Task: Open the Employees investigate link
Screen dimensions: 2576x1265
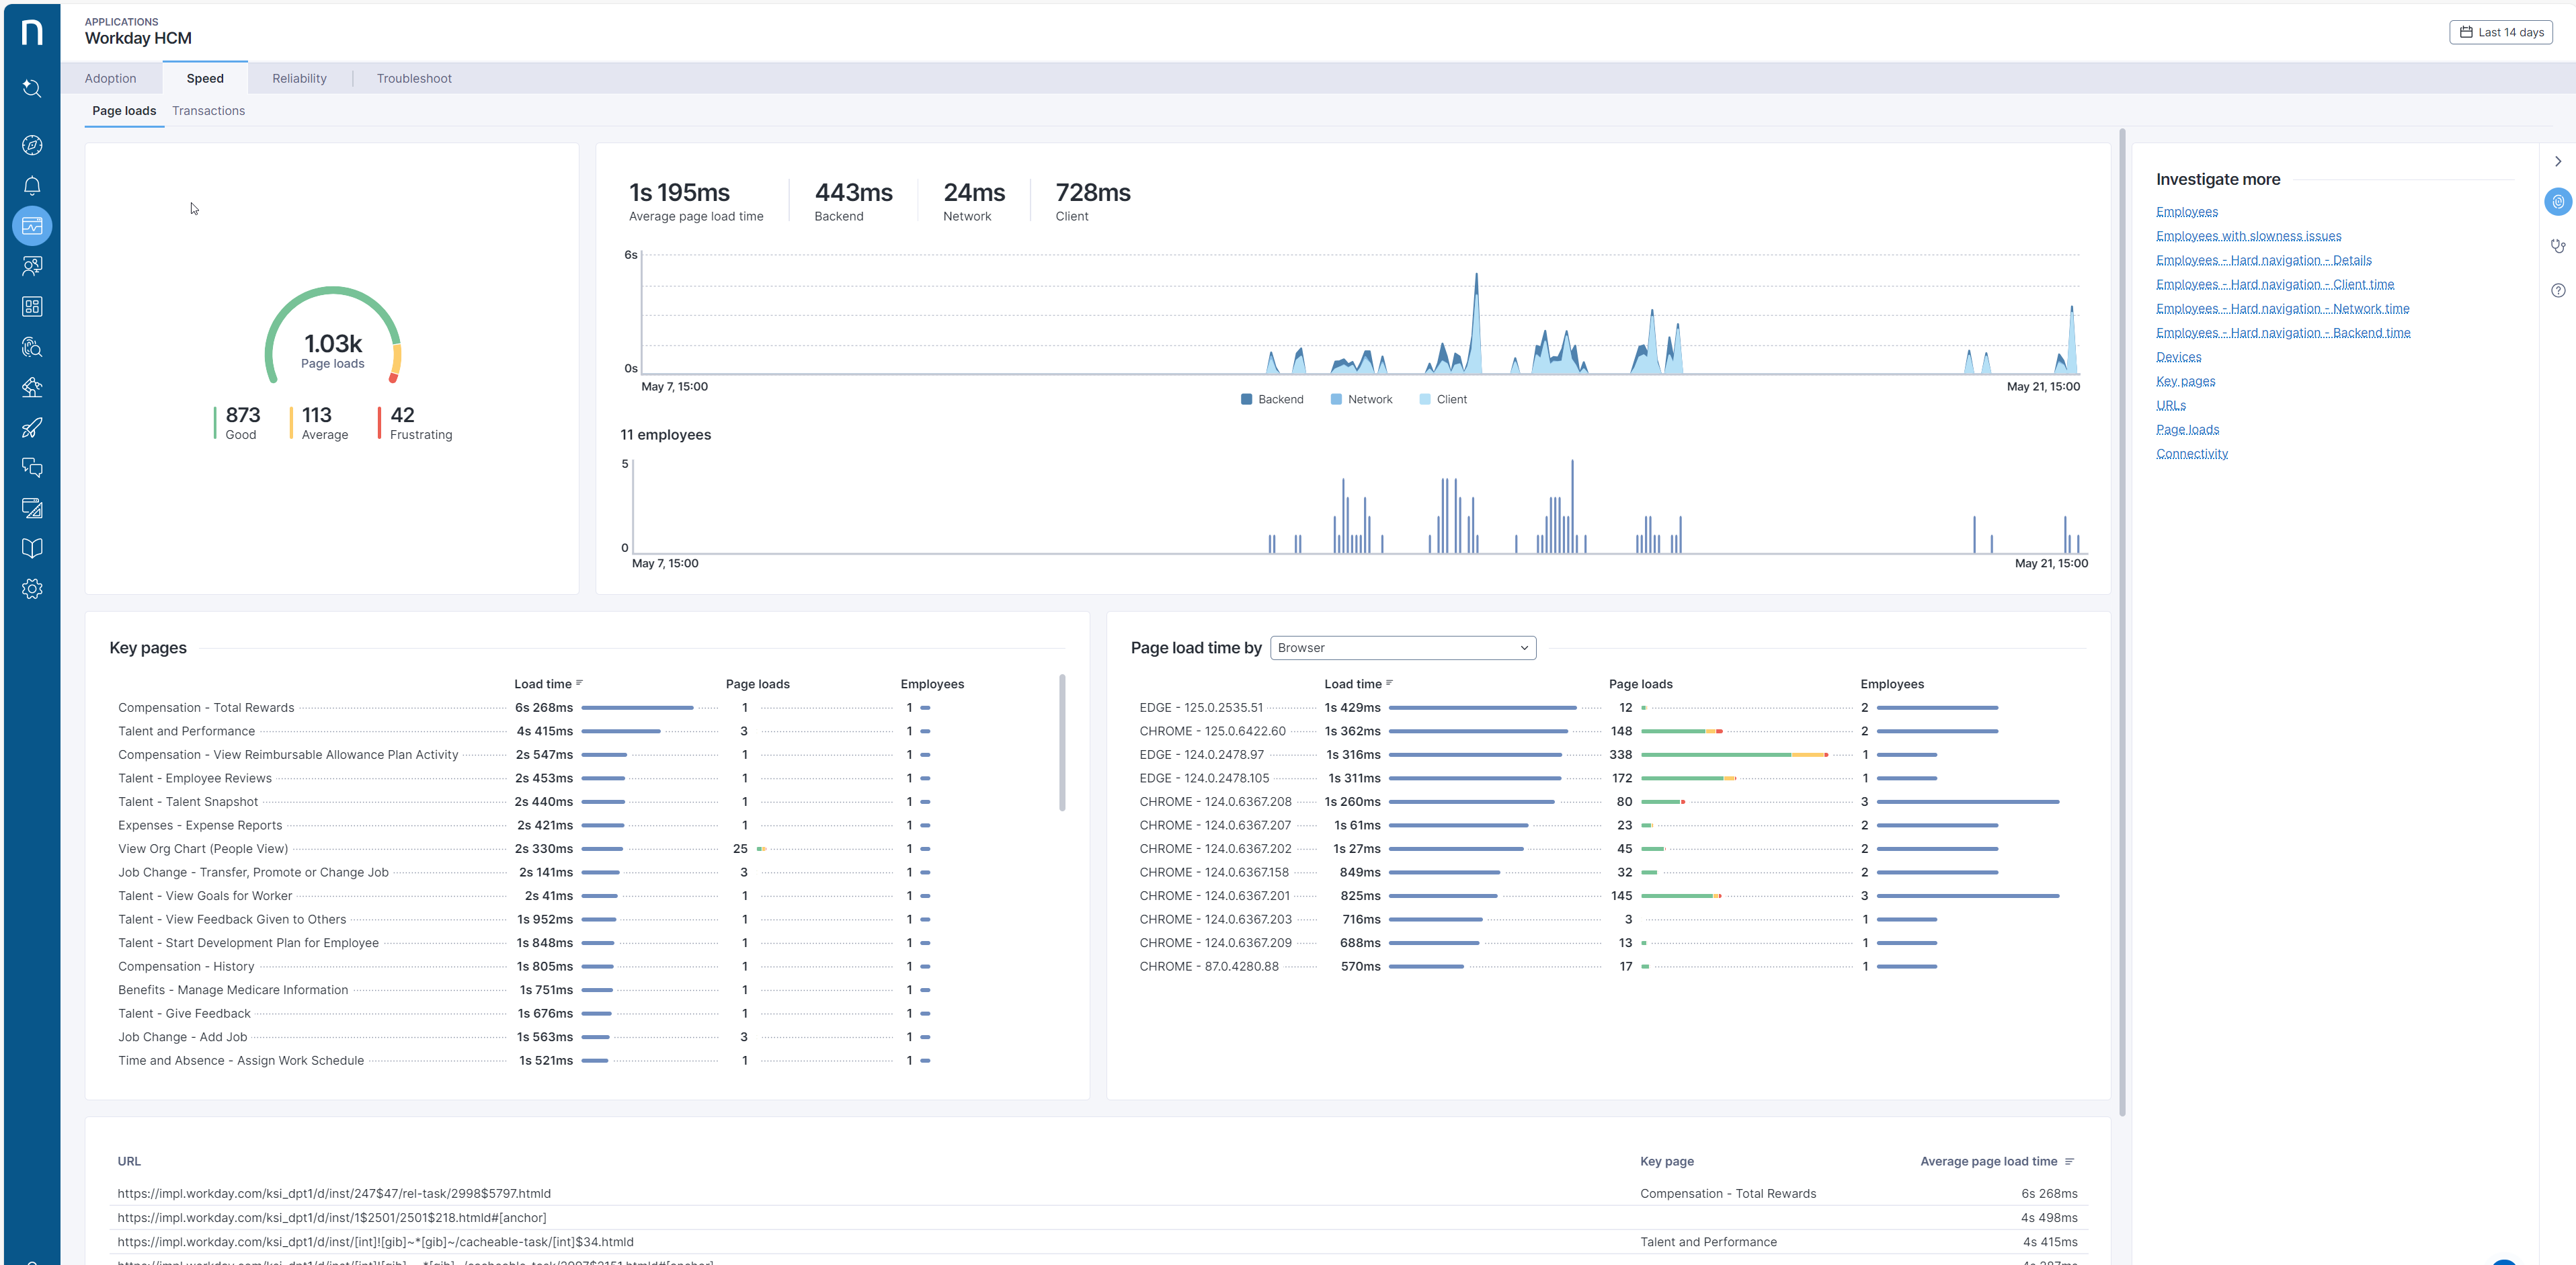Action: (x=2186, y=212)
